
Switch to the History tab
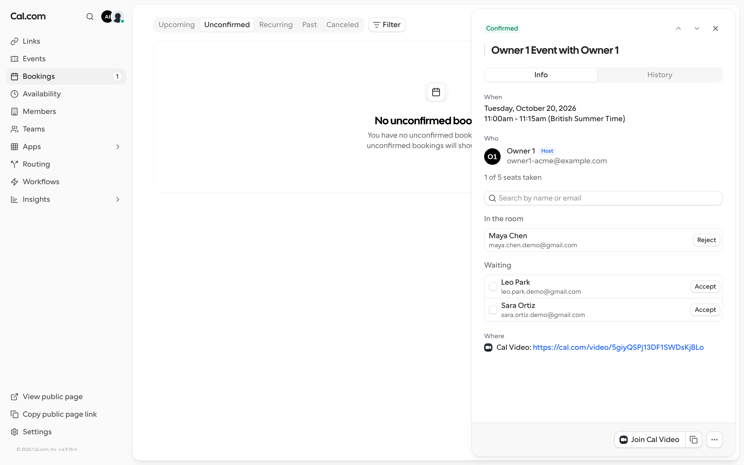(x=660, y=75)
